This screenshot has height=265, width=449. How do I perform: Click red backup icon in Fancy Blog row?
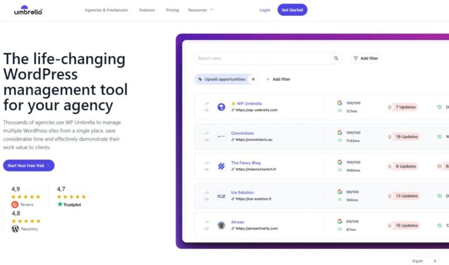tap(439, 166)
